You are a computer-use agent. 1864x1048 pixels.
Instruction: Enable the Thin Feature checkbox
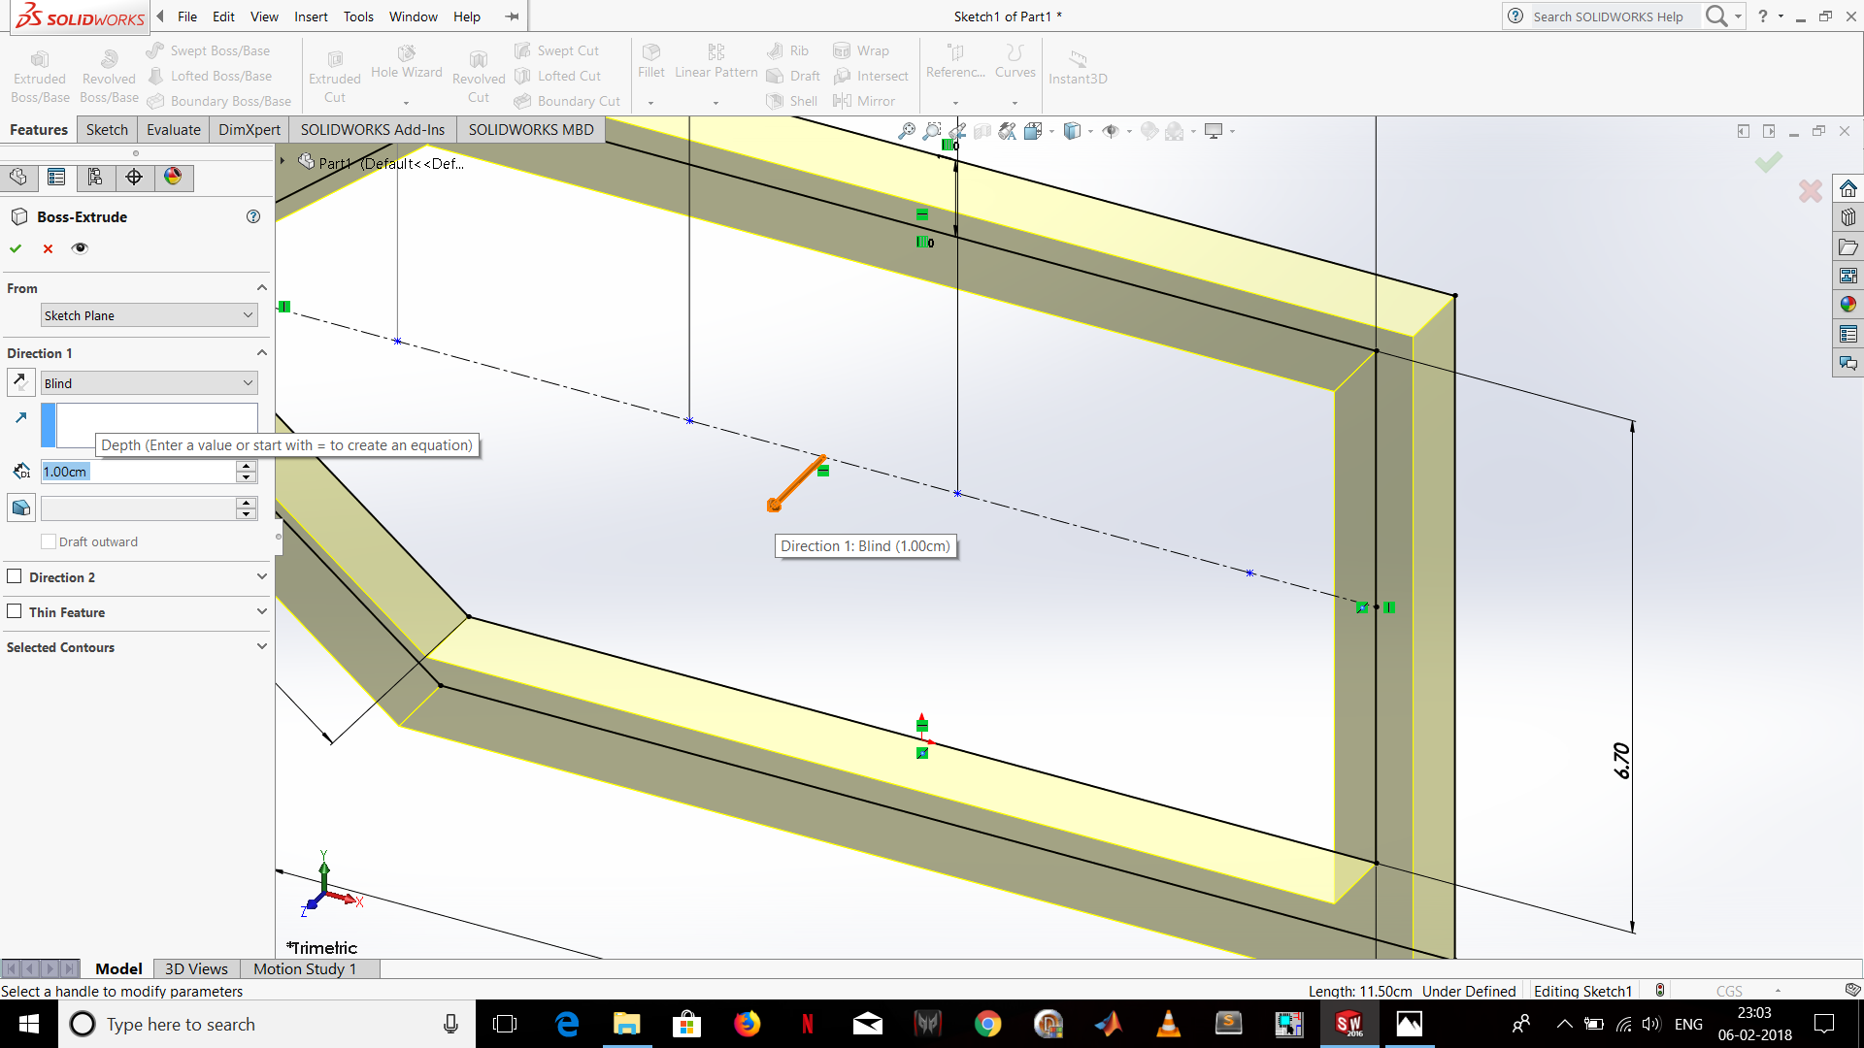point(16,611)
